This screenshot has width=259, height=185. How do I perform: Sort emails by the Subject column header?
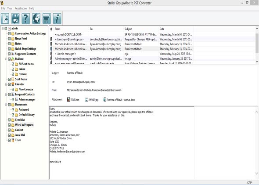pos(141,29)
